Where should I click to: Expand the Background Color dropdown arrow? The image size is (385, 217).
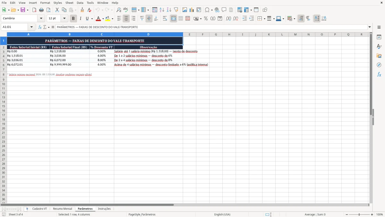pos(112,19)
